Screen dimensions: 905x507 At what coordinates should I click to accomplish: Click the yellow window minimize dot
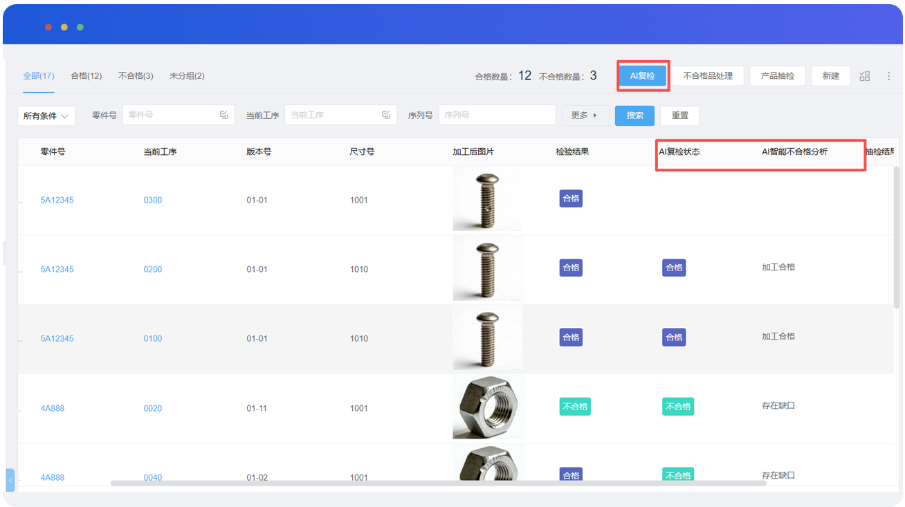pyautogui.click(x=64, y=27)
